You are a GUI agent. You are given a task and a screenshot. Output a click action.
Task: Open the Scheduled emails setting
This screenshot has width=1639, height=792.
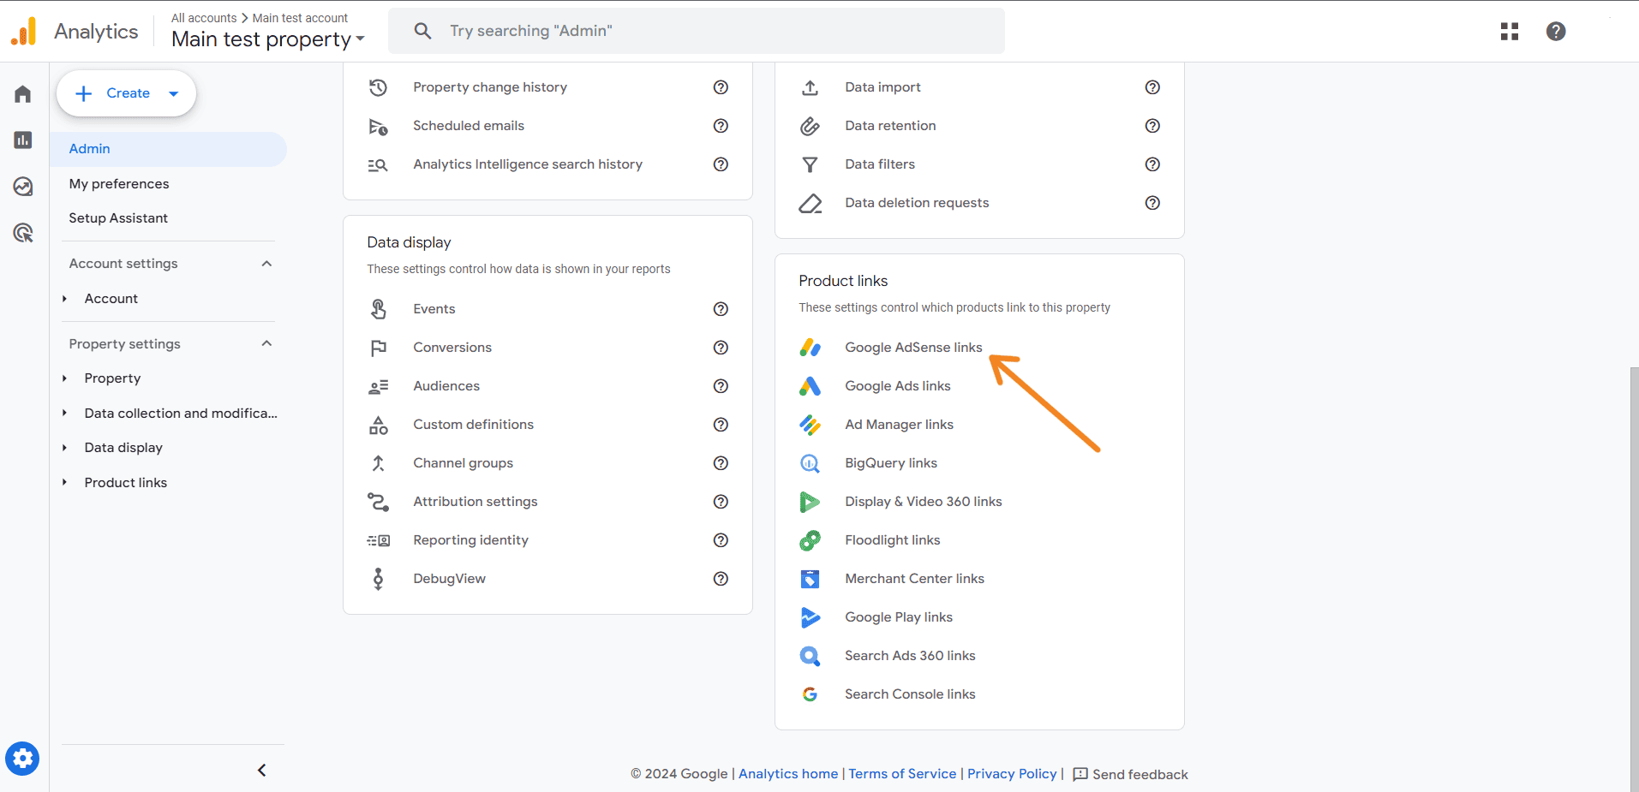(469, 126)
